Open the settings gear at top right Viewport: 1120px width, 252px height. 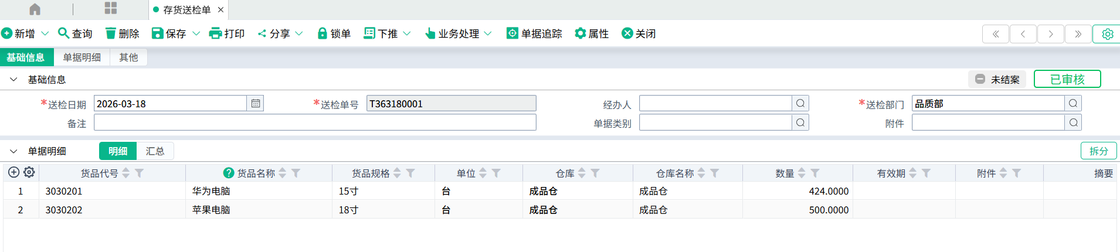1107,34
